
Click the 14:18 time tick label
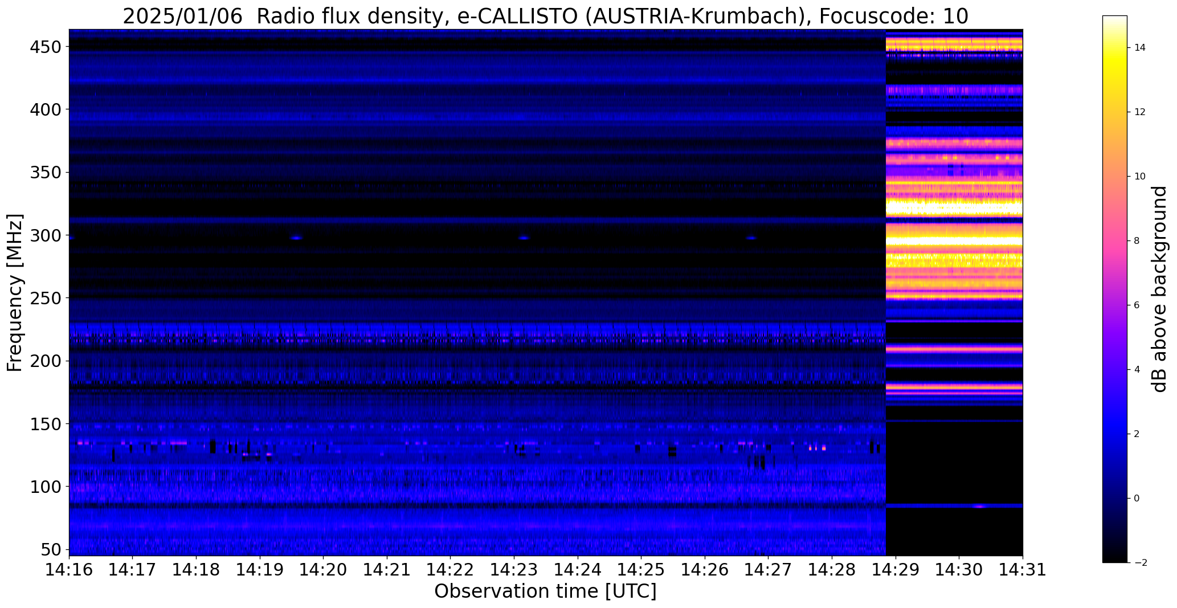[196, 570]
